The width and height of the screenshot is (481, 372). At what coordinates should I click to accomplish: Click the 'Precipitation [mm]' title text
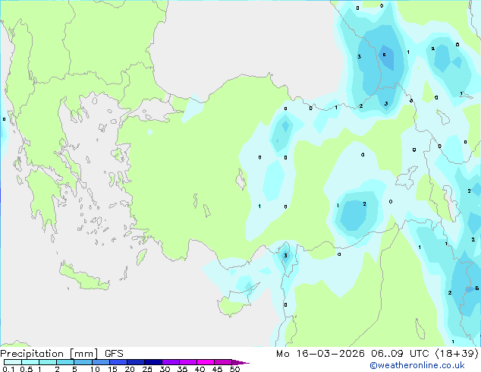click(49, 354)
